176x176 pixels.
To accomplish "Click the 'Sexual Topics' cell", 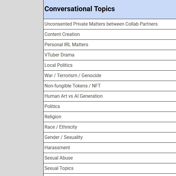I will 110,168.
